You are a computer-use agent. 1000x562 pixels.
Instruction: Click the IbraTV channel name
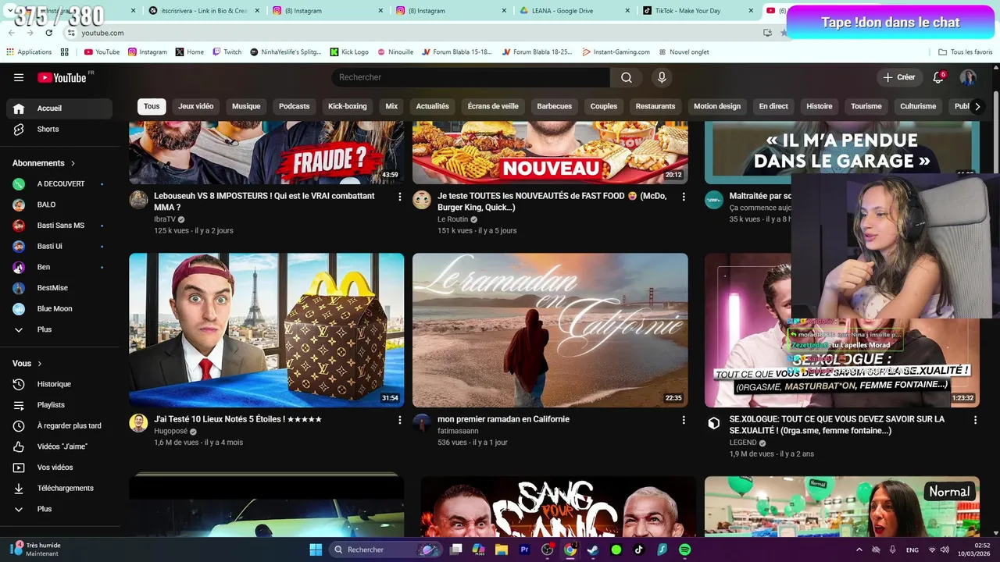165,219
